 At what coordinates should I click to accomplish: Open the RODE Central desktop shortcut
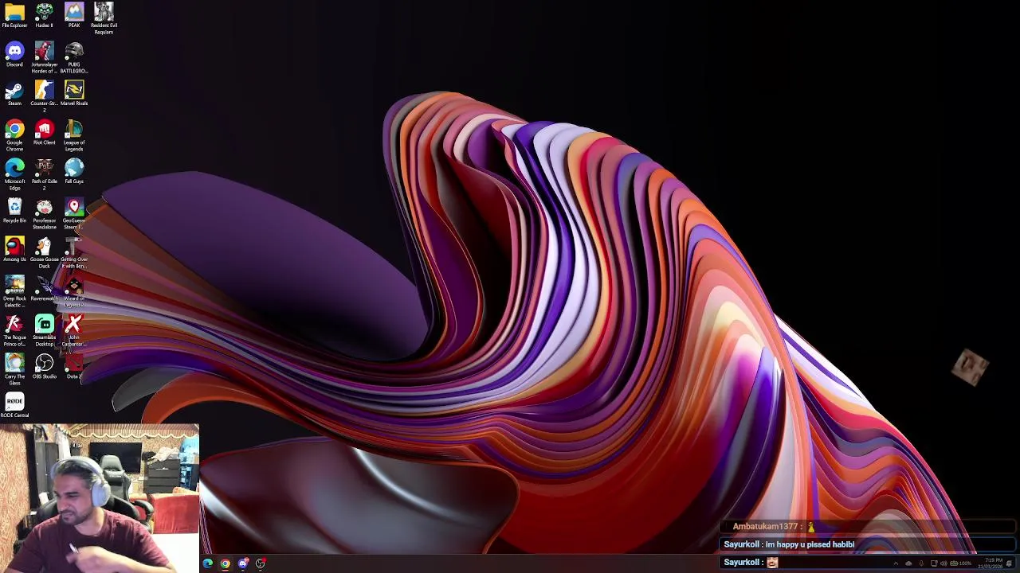tap(14, 406)
